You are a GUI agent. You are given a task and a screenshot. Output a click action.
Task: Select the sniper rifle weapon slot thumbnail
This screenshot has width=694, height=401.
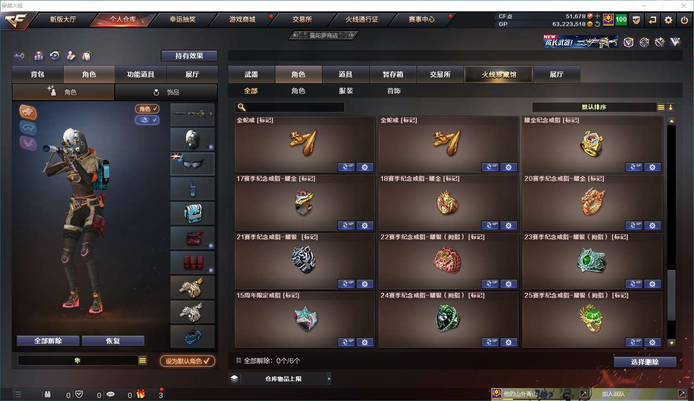pos(192,115)
